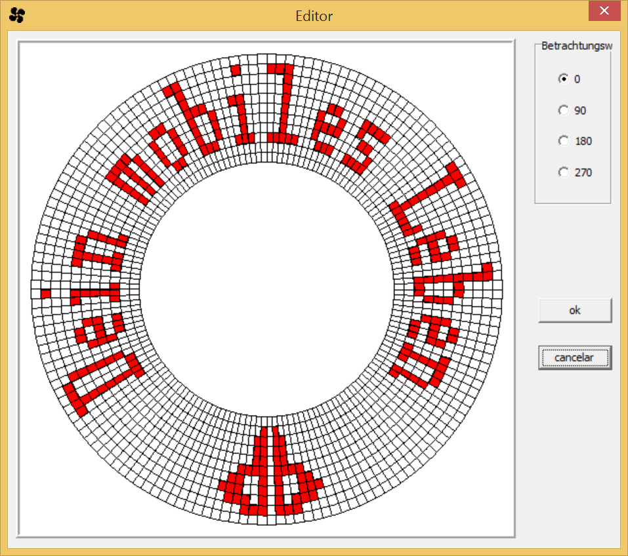
Task: Confirm with the ok button
Action: coord(575,310)
